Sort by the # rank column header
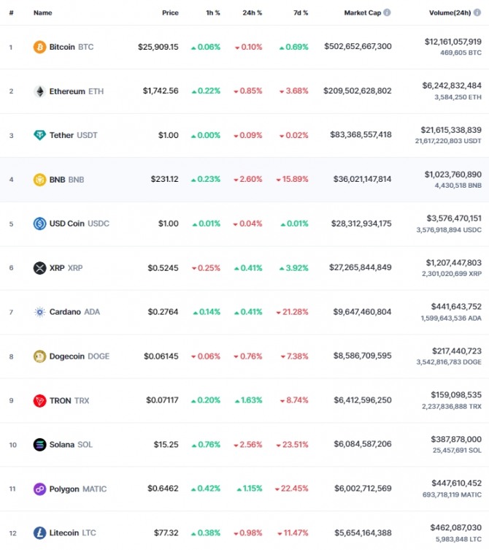The width and height of the screenshot is (489, 550). coord(11,12)
